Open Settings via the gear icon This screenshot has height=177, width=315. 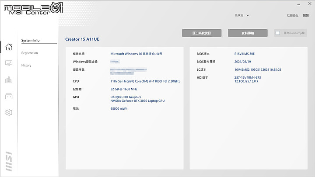(9, 112)
